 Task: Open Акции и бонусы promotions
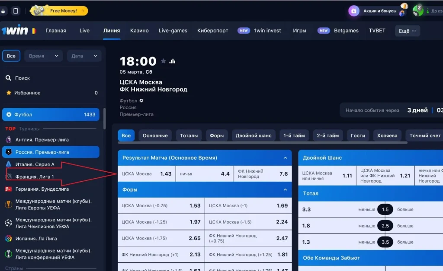coord(373,11)
